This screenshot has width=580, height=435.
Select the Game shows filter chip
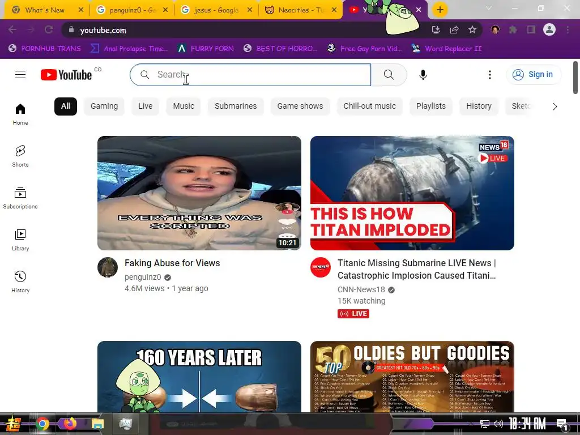click(x=300, y=106)
